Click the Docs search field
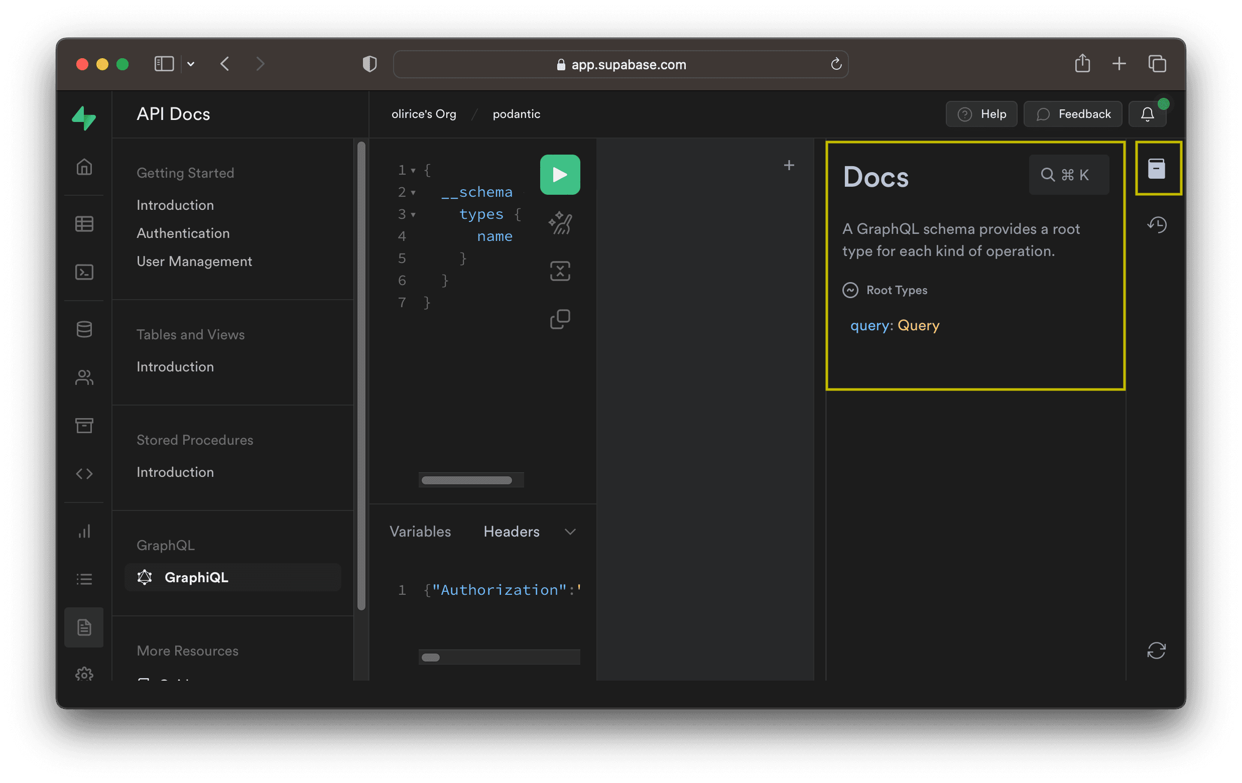1242x783 pixels. point(1068,175)
